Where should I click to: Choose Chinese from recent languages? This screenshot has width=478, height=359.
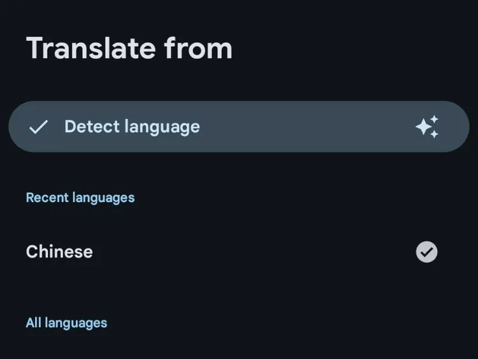click(x=59, y=252)
